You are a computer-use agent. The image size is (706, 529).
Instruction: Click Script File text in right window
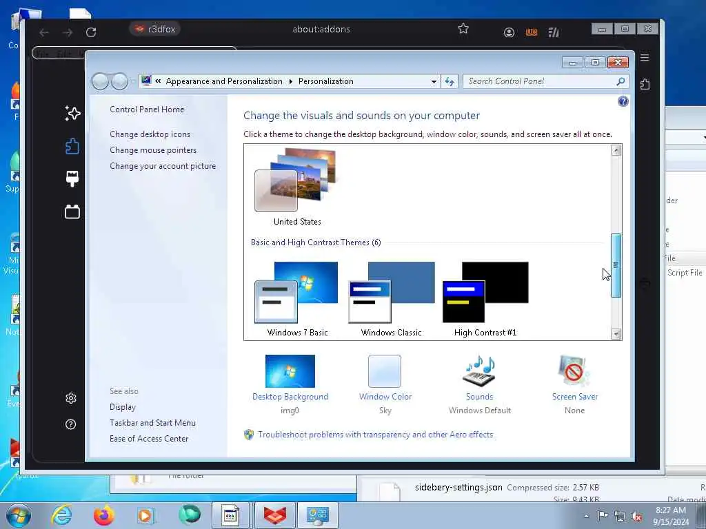(685, 273)
